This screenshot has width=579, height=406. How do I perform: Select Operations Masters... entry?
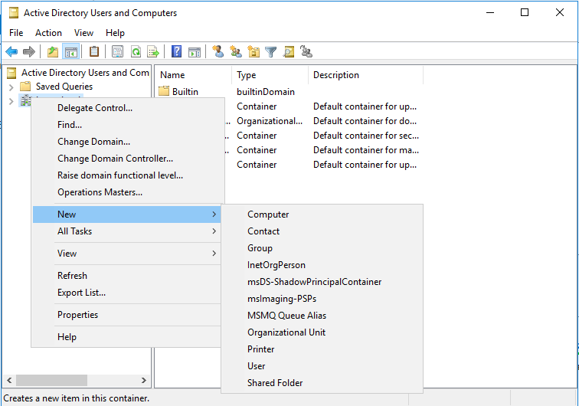point(128,192)
